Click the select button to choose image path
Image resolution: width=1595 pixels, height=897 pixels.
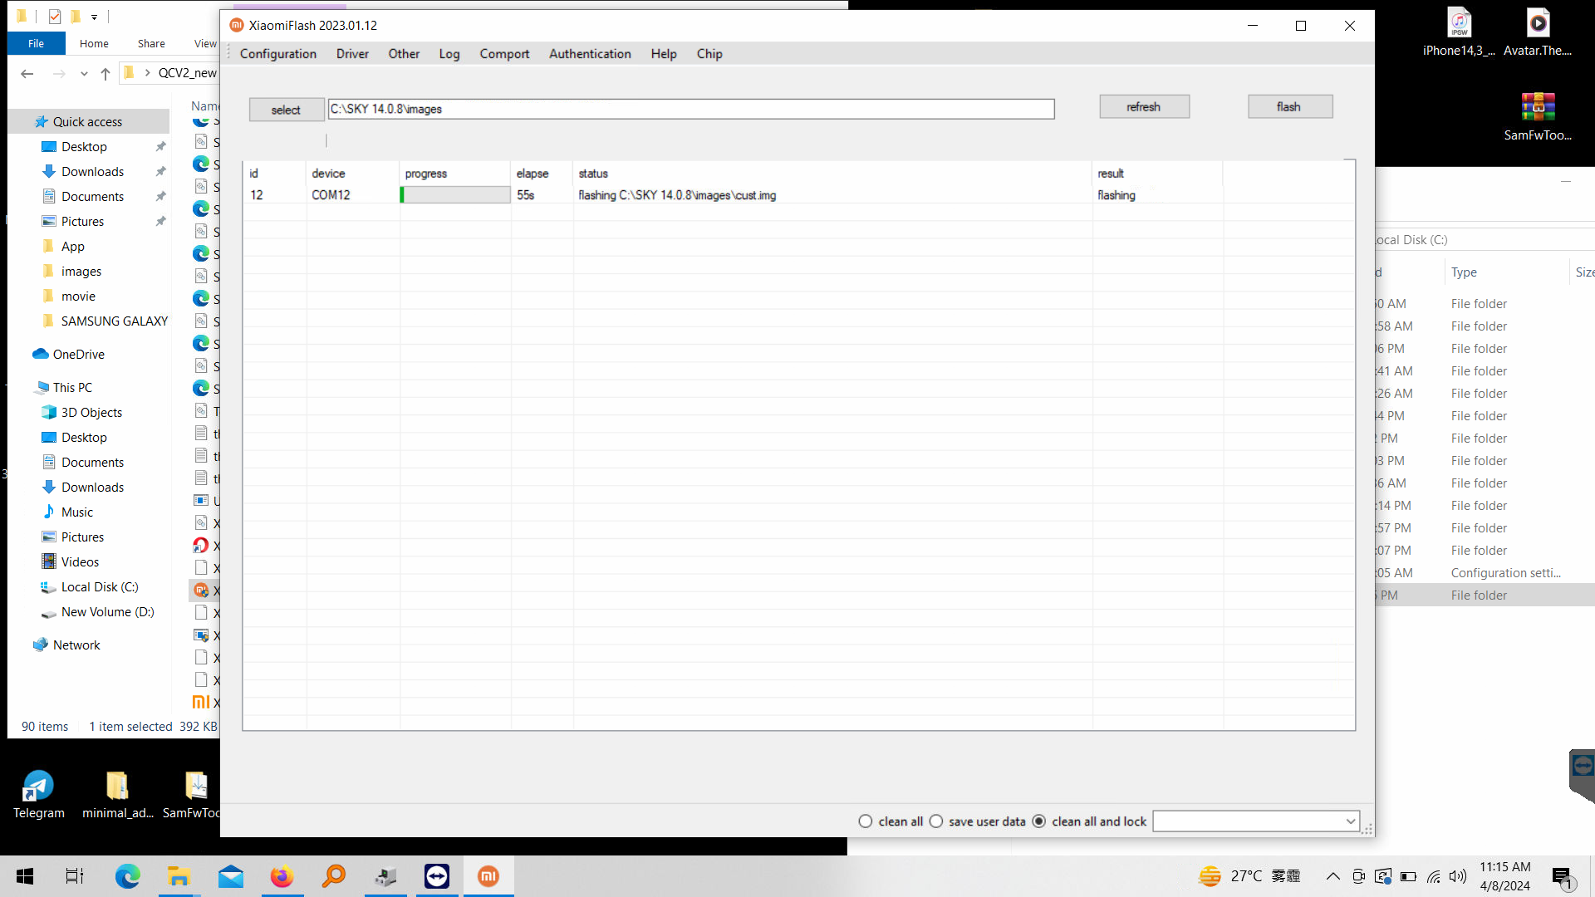(x=285, y=109)
